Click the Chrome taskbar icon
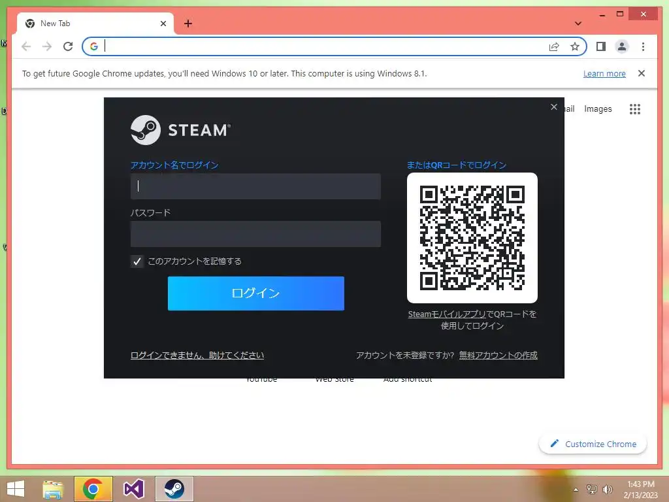669x502 pixels. point(93,489)
